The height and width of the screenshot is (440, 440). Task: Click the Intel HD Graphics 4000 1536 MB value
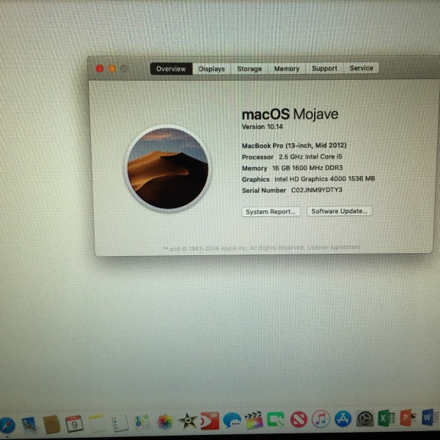pyautogui.click(x=325, y=179)
